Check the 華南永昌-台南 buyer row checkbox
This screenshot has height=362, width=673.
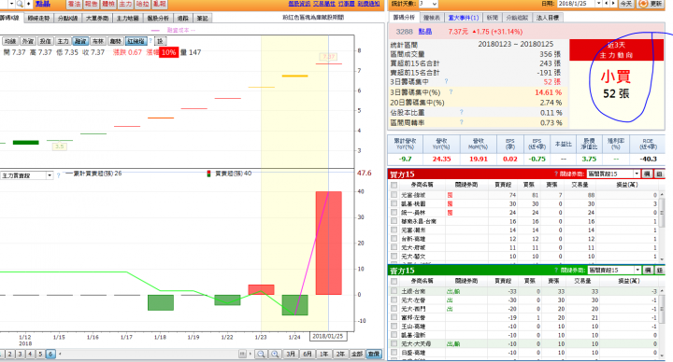point(394,221)
